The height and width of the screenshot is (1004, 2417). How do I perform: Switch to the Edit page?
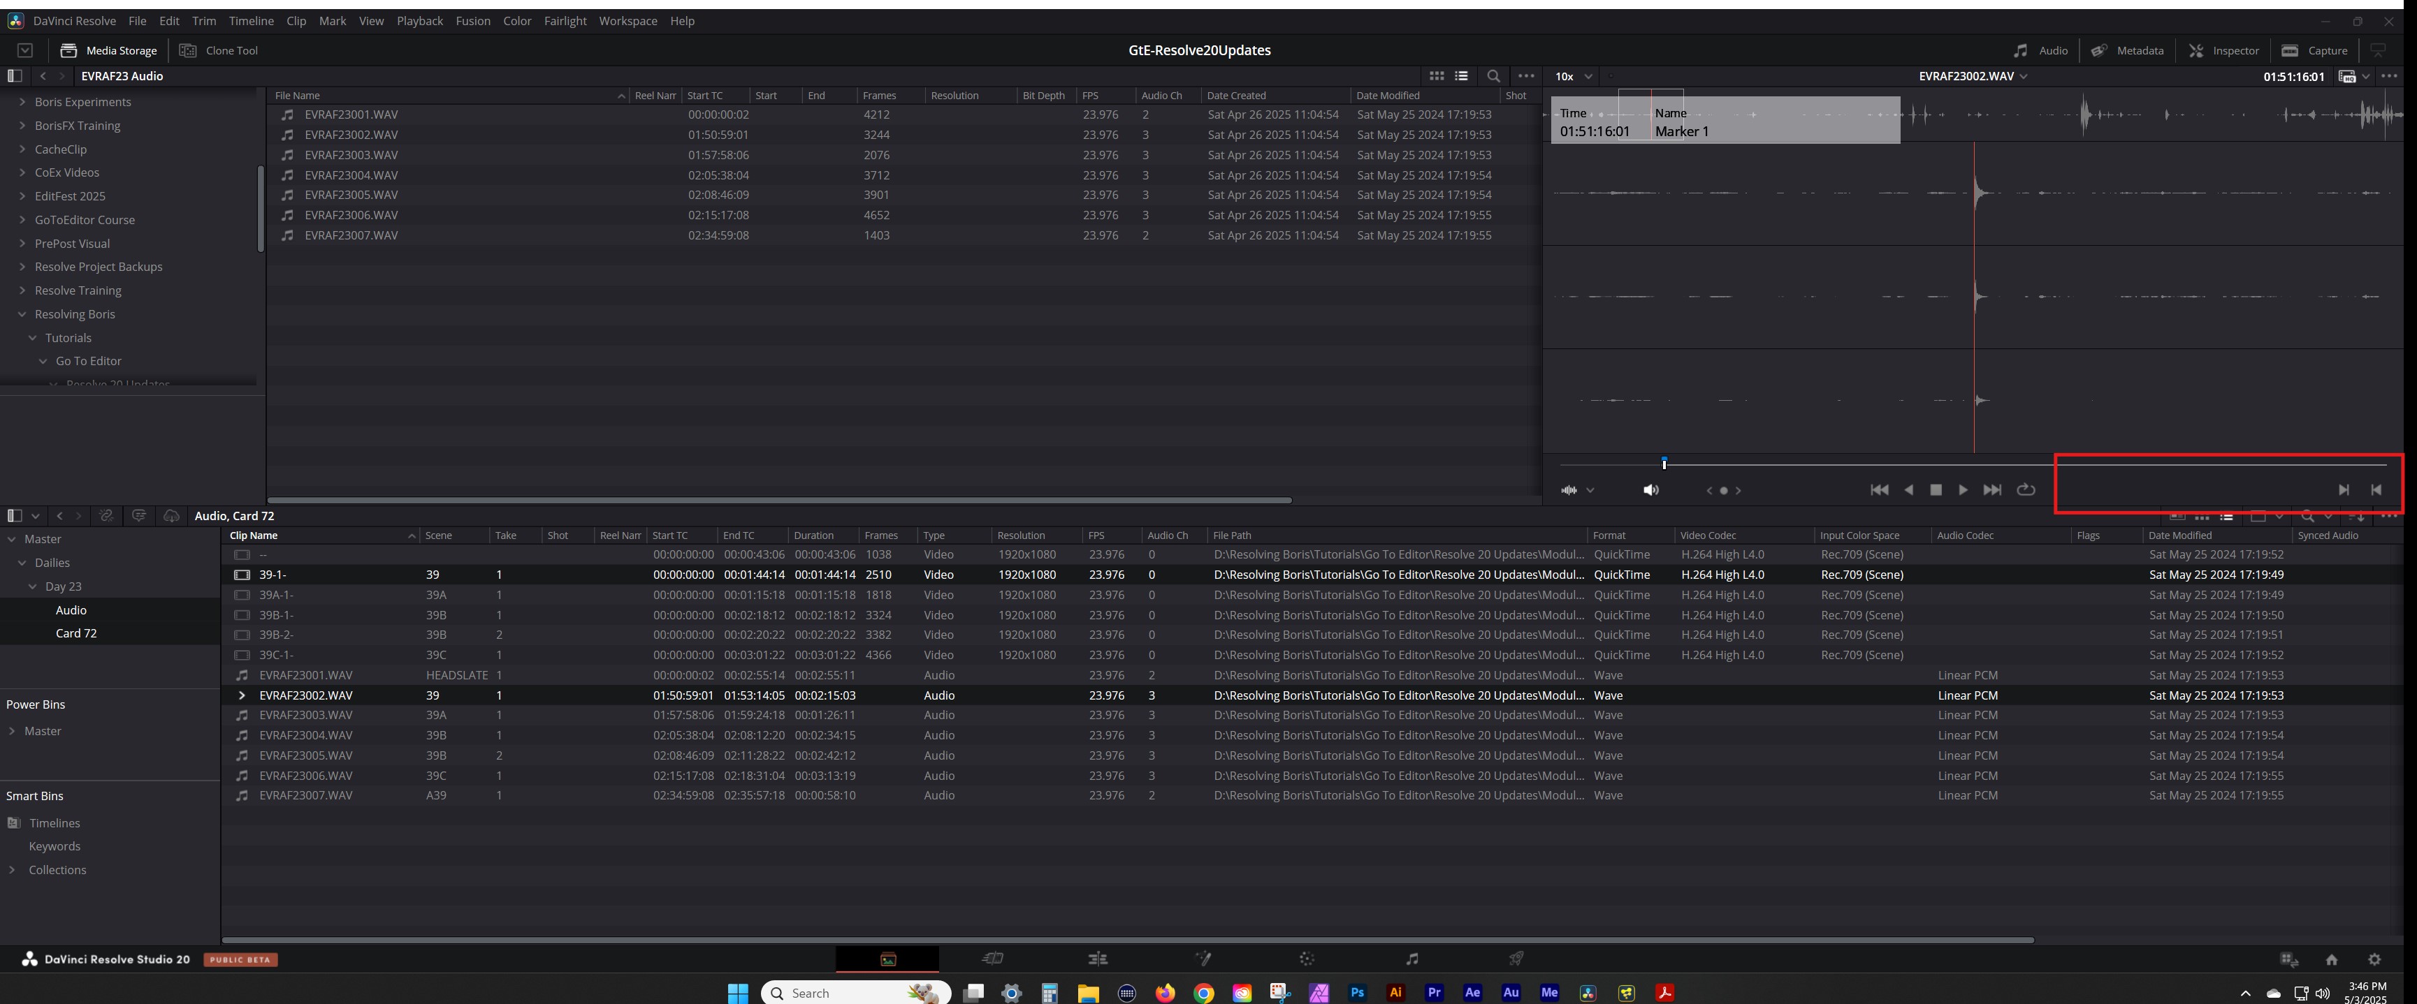1098,959
